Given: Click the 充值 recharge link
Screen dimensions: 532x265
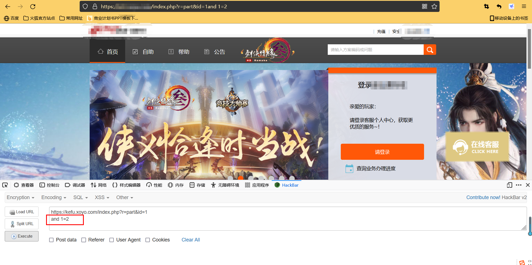Looking at the screenshot, I should (381, 32).
